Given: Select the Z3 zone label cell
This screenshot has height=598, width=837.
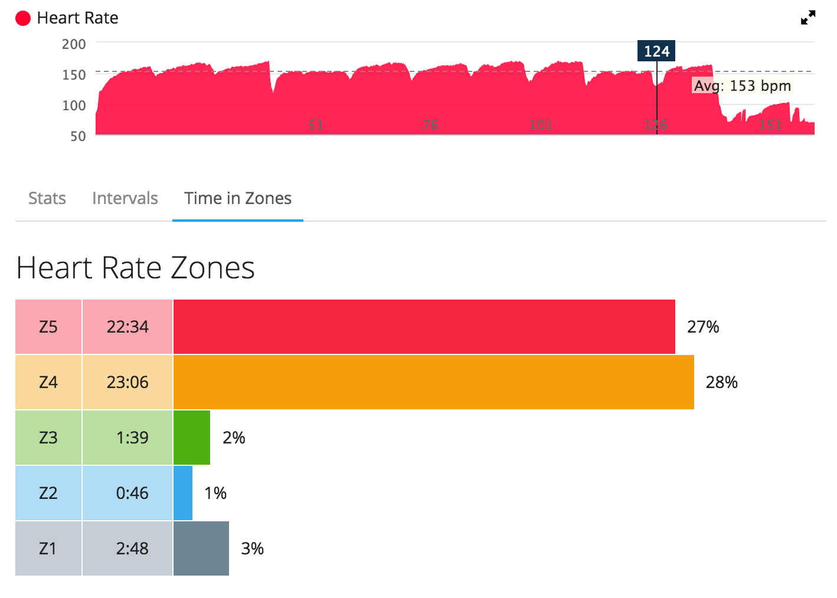Looking at the screenshot, I should [48, 438].
